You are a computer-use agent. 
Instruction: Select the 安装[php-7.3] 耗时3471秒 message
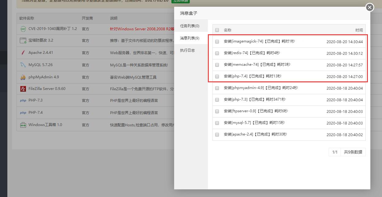point(254,99)
